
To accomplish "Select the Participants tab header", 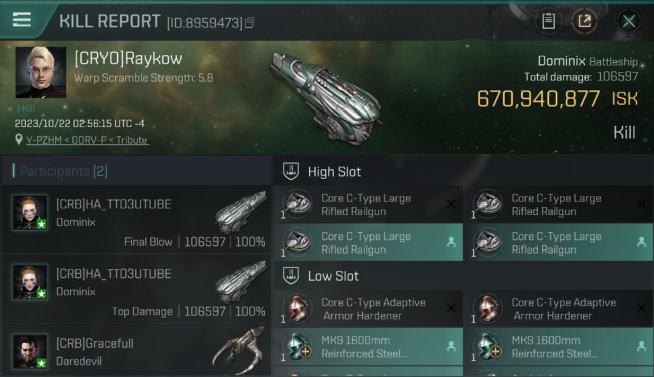I will 63,171.
